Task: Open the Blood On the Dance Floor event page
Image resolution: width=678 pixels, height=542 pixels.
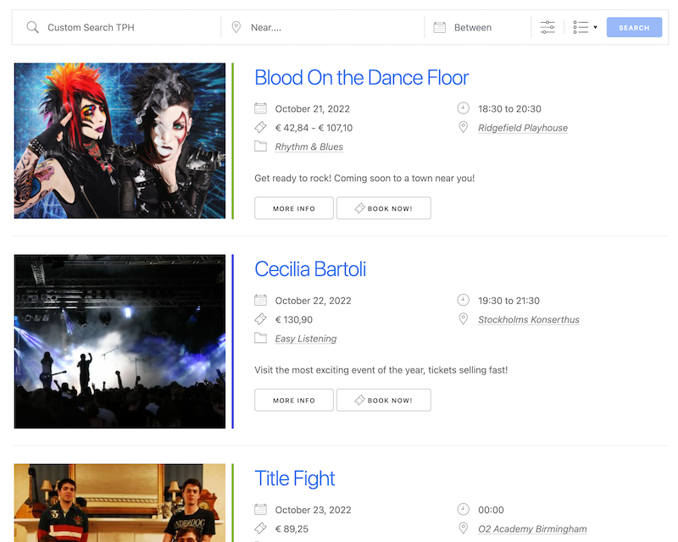Action: tap(361, 77)
